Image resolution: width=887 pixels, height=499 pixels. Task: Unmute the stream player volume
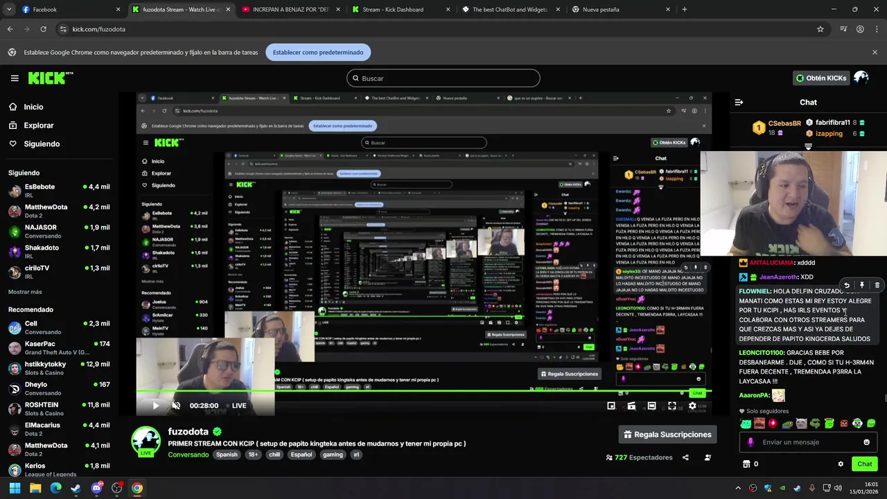[176, 405]
